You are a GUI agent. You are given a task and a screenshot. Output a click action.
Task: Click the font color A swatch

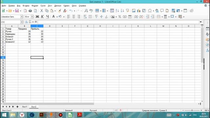point(53,17)
